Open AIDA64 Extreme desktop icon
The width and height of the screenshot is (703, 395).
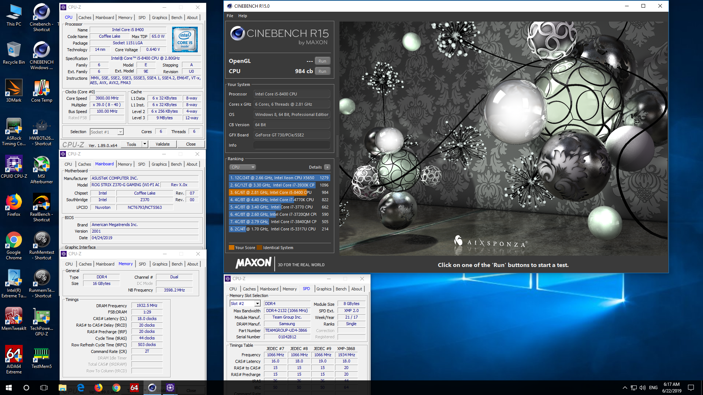(14, 360)
